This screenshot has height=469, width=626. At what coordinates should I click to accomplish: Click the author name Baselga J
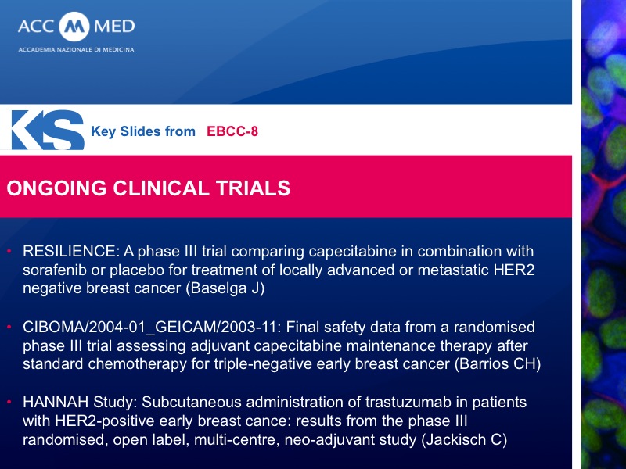pos(225,288)
